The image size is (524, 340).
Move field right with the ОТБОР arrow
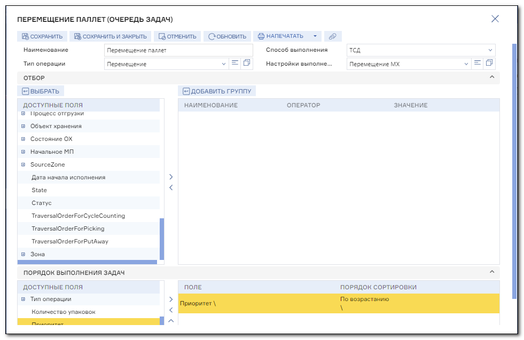pyautogui.click(x=171, y=177)
